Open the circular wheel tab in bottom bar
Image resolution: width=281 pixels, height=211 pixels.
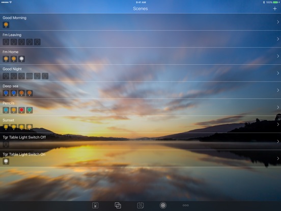point(163,205)
